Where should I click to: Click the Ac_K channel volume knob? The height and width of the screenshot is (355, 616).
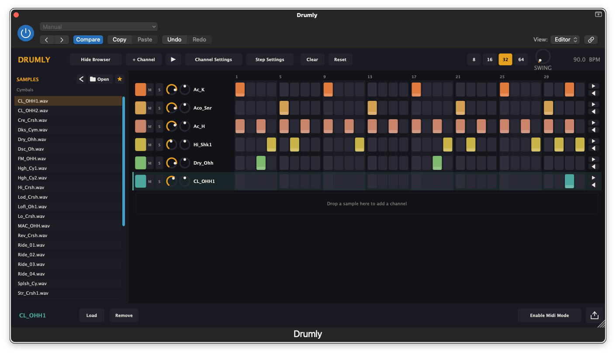pos(172,90)
